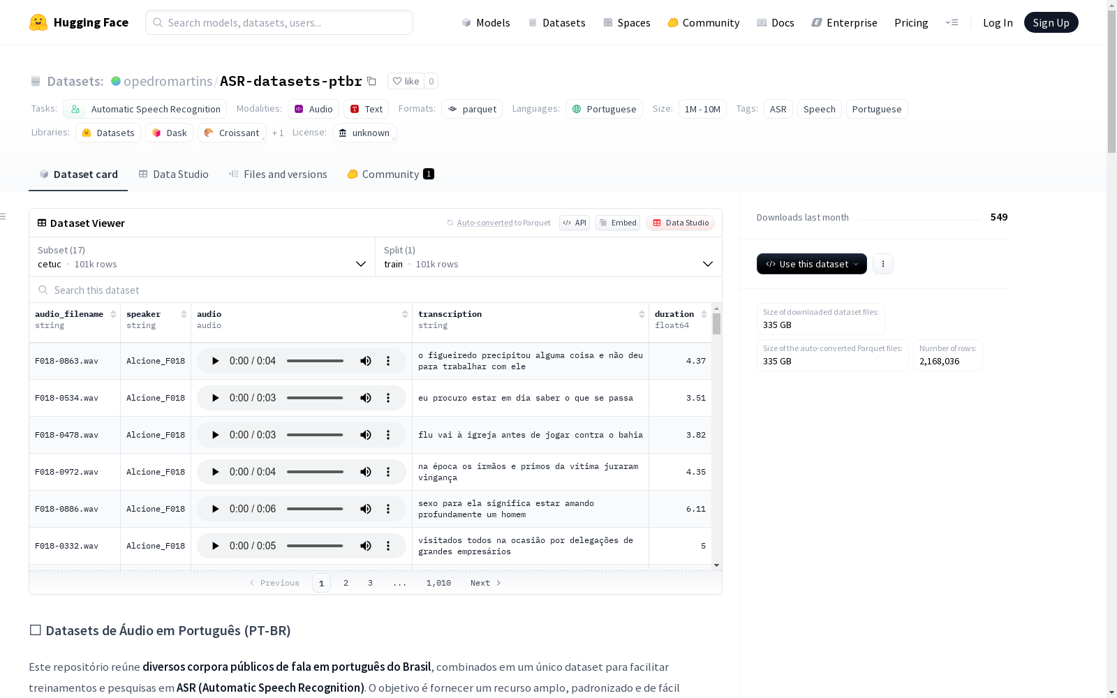The height and width of the screenshot is (698, 1117).
Task: Switch to the Data Studio tab
Action: (173, 174)
